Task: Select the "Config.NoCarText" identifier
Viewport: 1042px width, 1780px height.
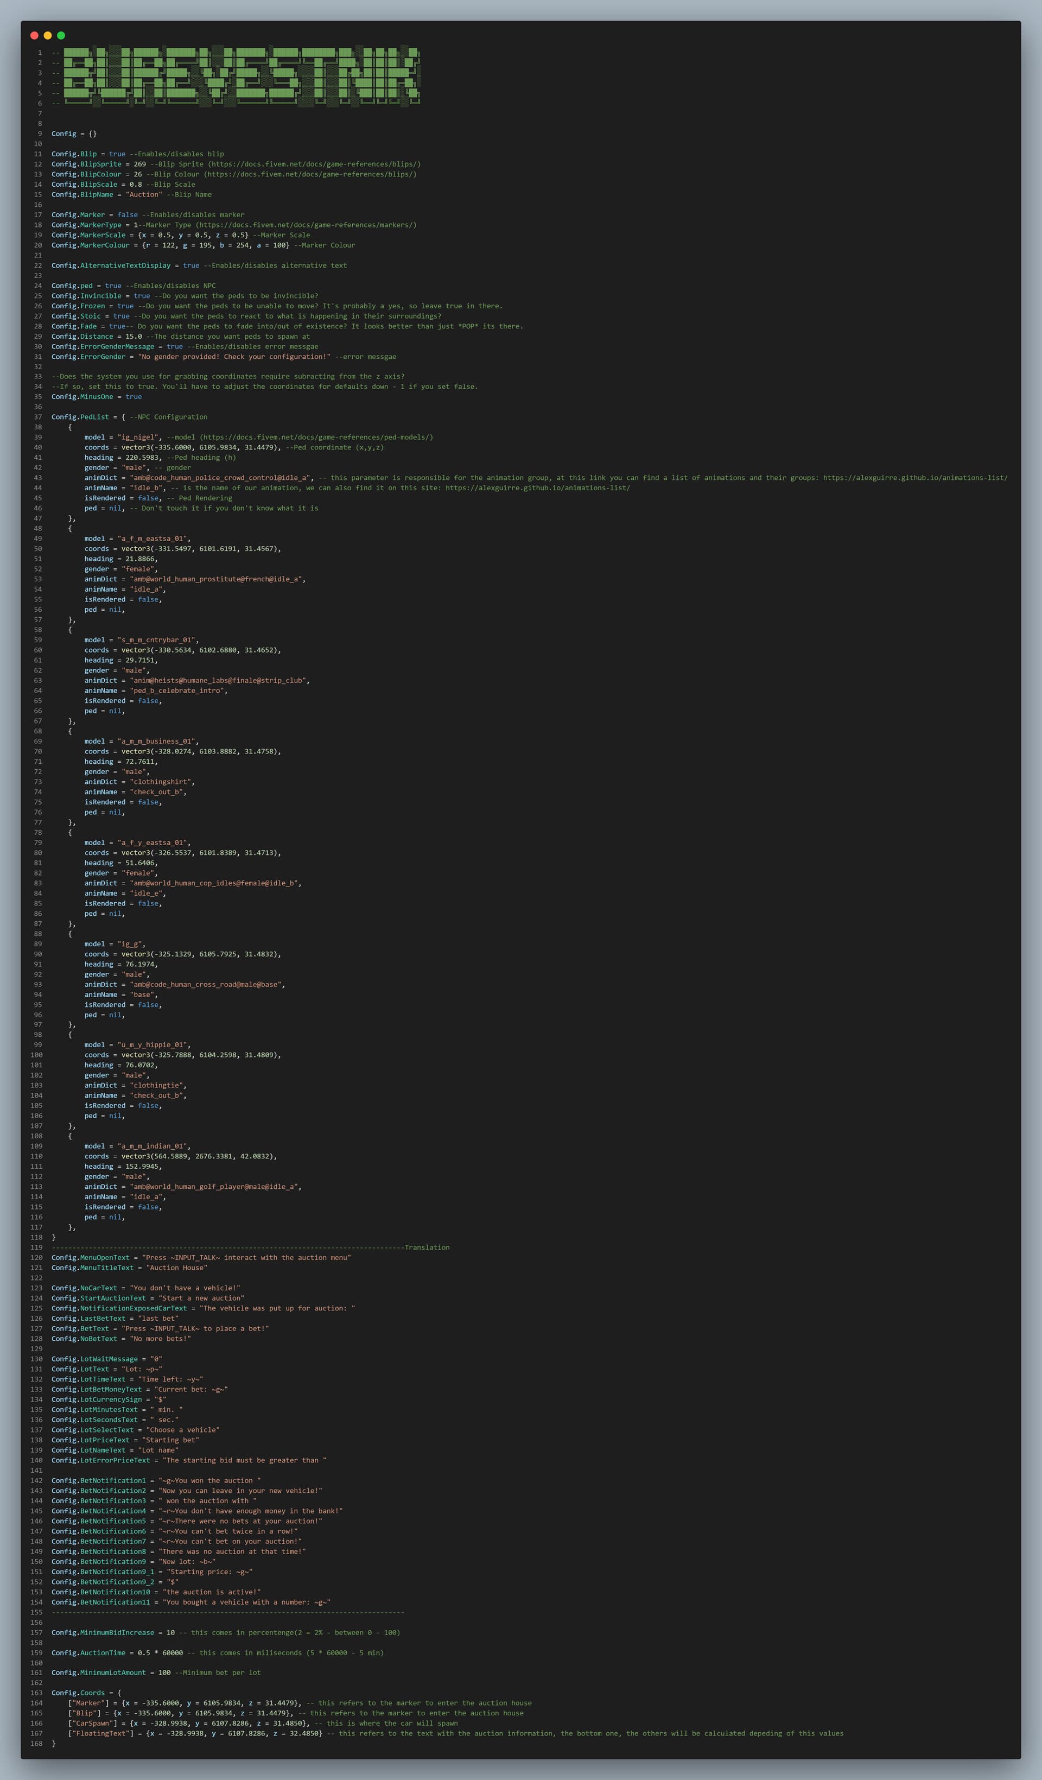Action: 84,1288
